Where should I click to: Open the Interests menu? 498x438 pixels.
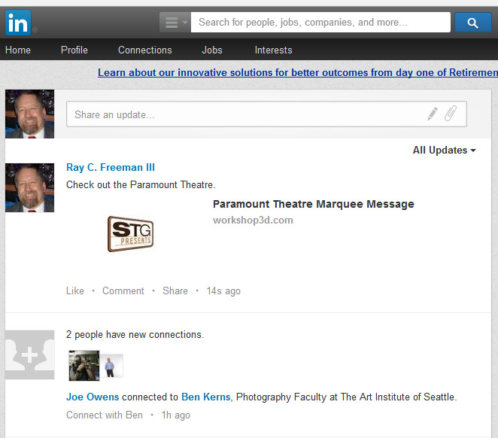tap(273, 50)
